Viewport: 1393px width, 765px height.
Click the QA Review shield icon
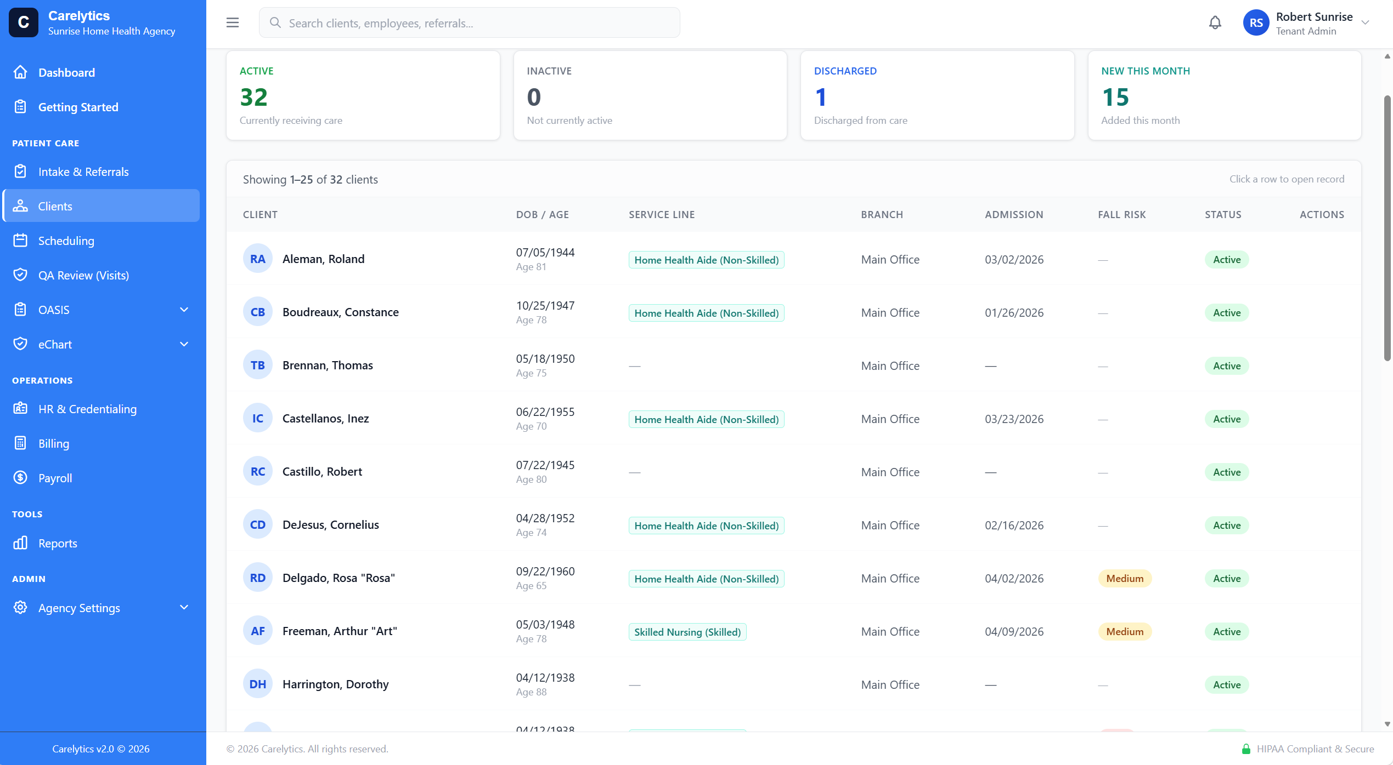point(20,275)
